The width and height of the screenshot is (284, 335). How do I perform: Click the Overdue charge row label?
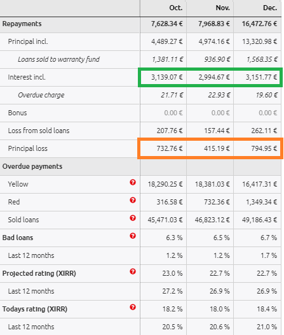[x=41, y=95]
